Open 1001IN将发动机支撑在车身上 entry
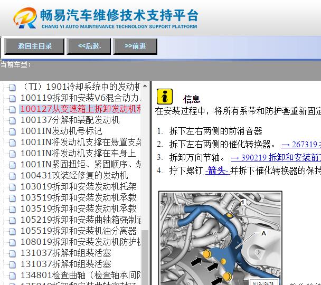Image resolution: width=321 pixels, height=285 pixels. [x=78, y=153]
